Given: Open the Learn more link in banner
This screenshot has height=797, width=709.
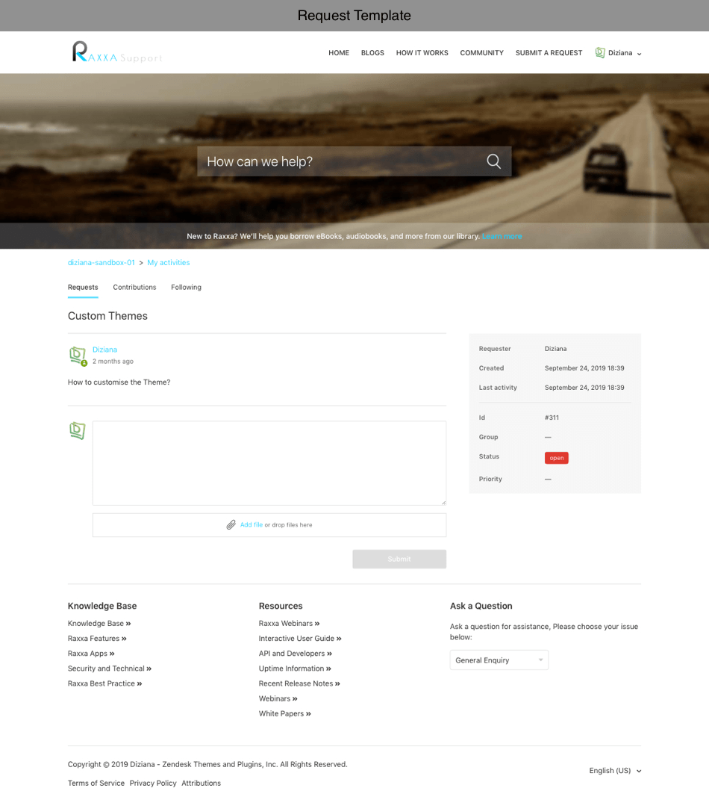Looking at the screenshot, I should point(502,237).
